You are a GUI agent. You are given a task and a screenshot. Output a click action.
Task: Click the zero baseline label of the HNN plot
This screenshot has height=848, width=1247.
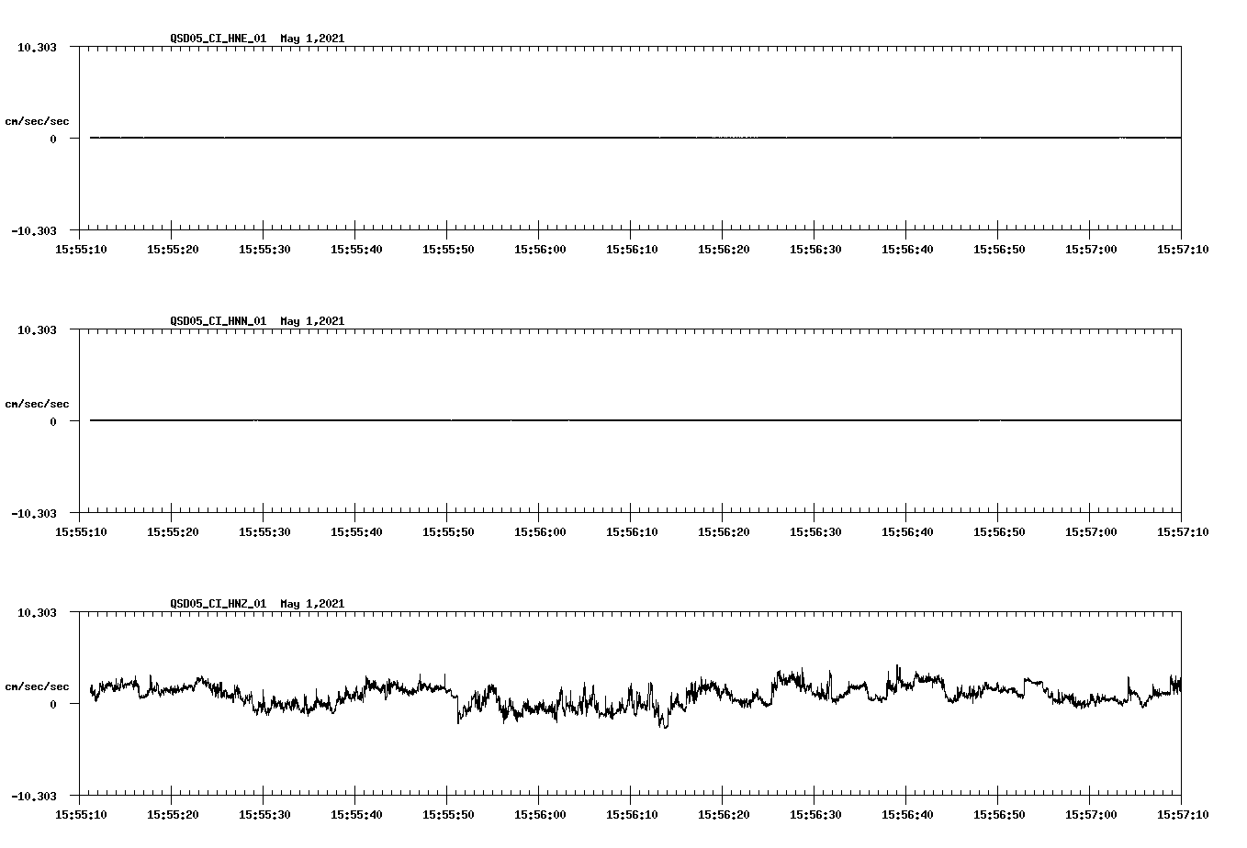click(52, 421)
